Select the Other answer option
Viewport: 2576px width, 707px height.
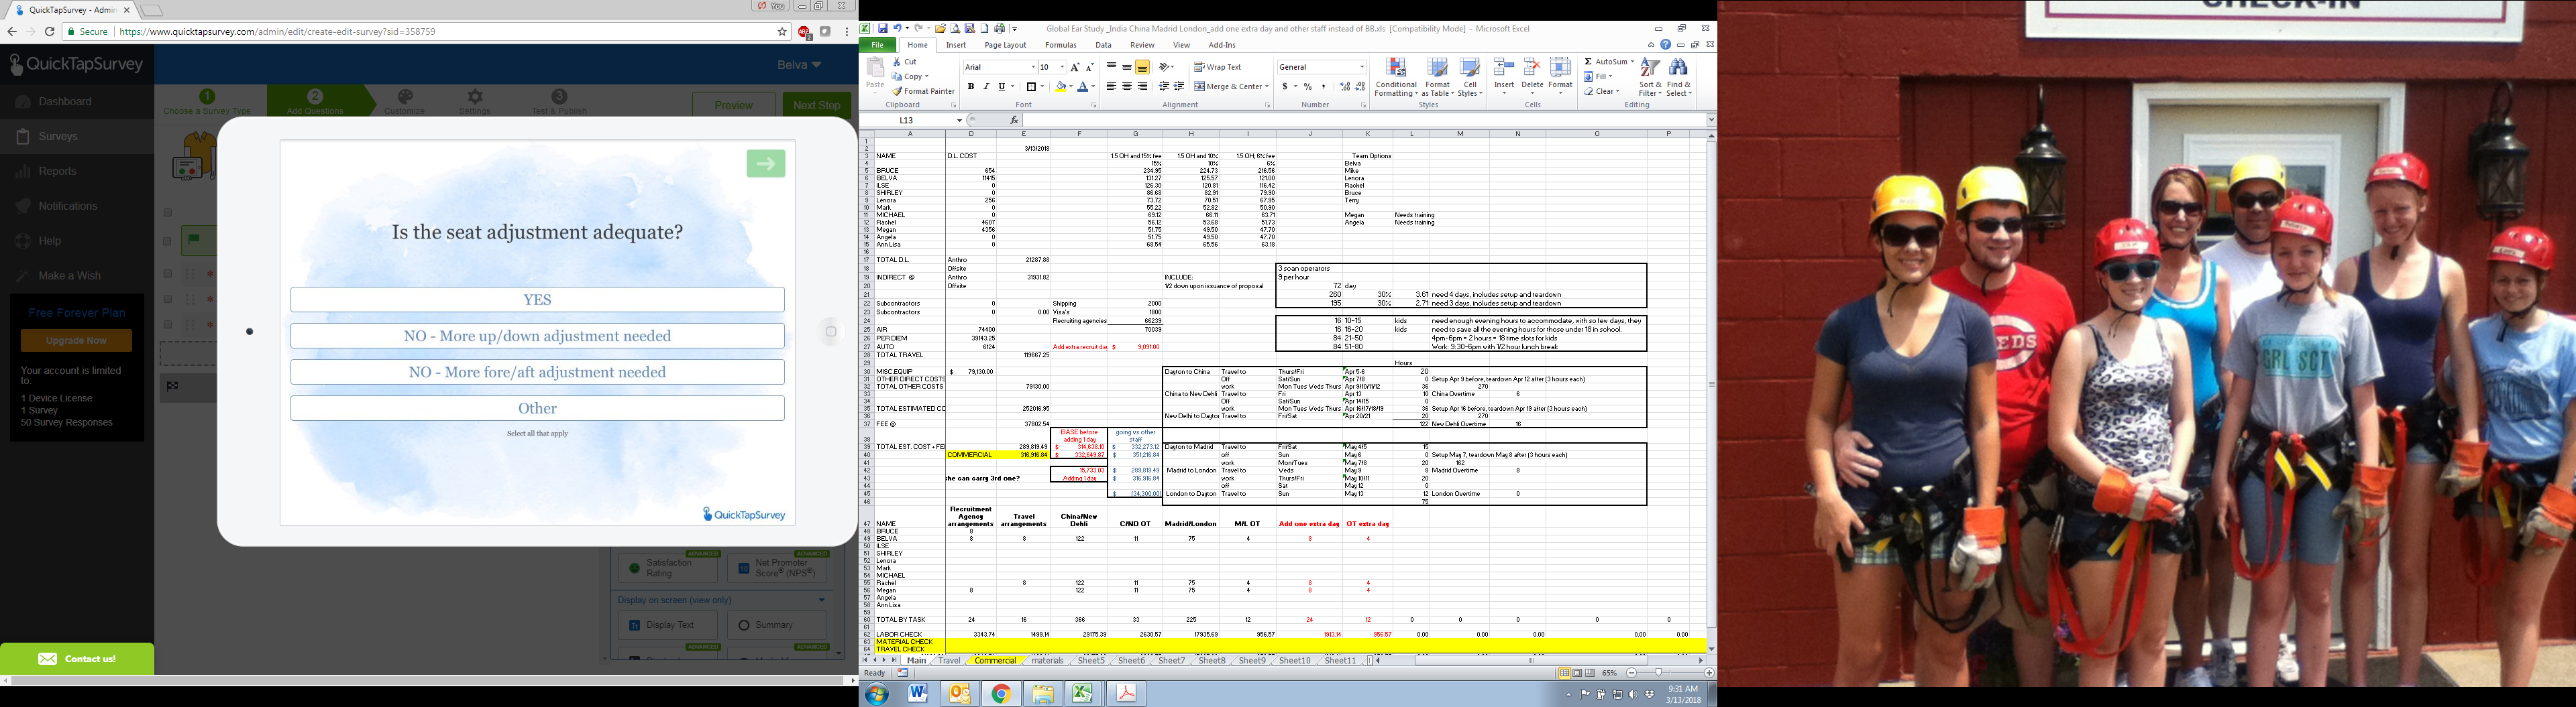click(537, 408)
